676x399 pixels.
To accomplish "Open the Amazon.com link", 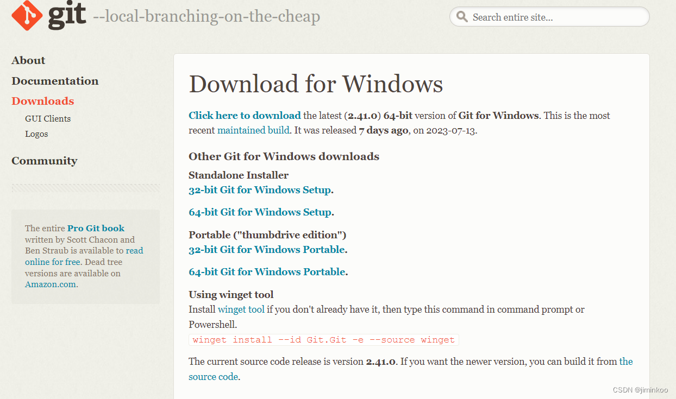I will (x=51, y=284).
